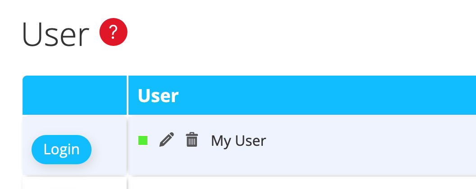476x189 pixels.
Task: Click the User page heading
Action: tap(55, 35)
